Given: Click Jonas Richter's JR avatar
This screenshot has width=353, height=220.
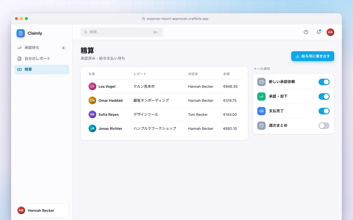Looking at the screenshot, I should 92,128.
